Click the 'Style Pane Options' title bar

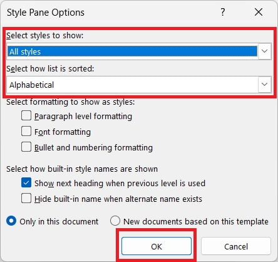pos(46,13)
